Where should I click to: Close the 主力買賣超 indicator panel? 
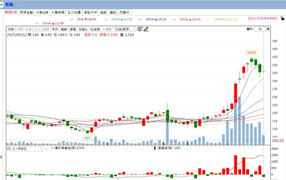[x=9, y=148]
